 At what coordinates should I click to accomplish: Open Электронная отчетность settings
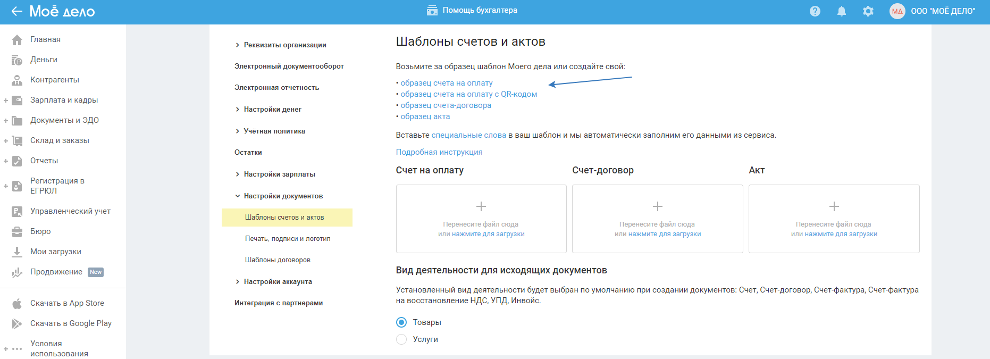pyautogui.click(x=276, y=88)
